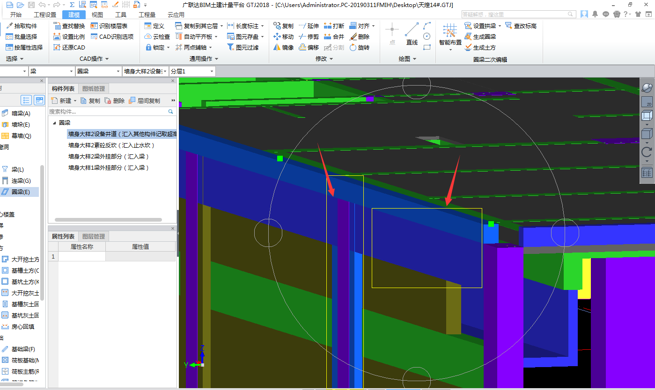Click 按属性选择 in the ribbon
This screenshot has height=390, width=655.
click(24, 47)
